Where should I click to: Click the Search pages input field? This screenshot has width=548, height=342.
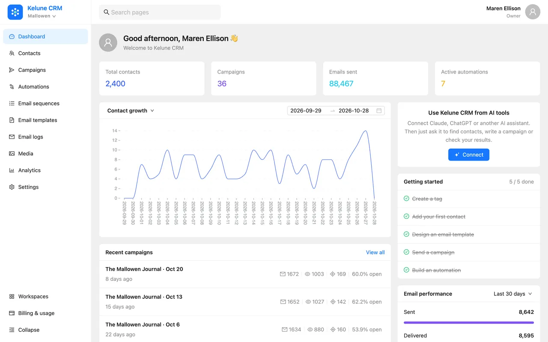pyautogui.click(x=160, y=12)
